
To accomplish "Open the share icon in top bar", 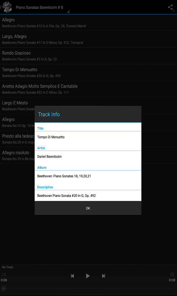I will point(170,7).
